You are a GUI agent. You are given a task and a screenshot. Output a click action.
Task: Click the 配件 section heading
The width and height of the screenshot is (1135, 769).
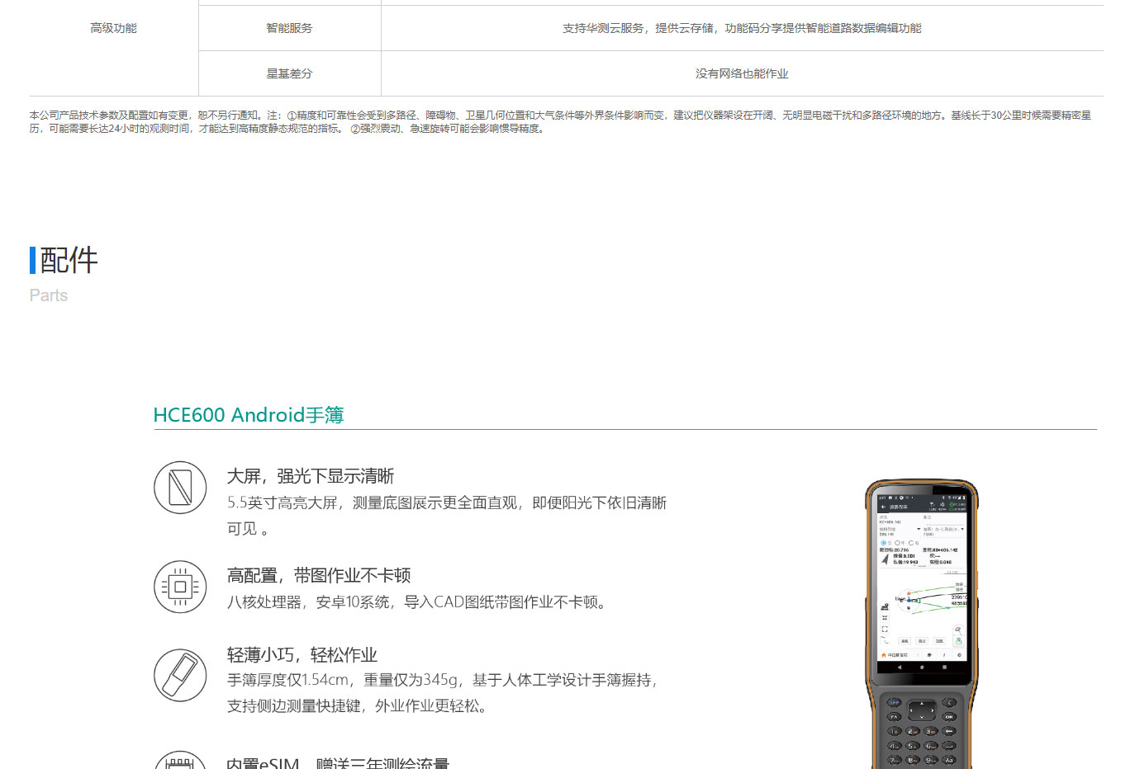pyautogui.click(x=69, y=260)
